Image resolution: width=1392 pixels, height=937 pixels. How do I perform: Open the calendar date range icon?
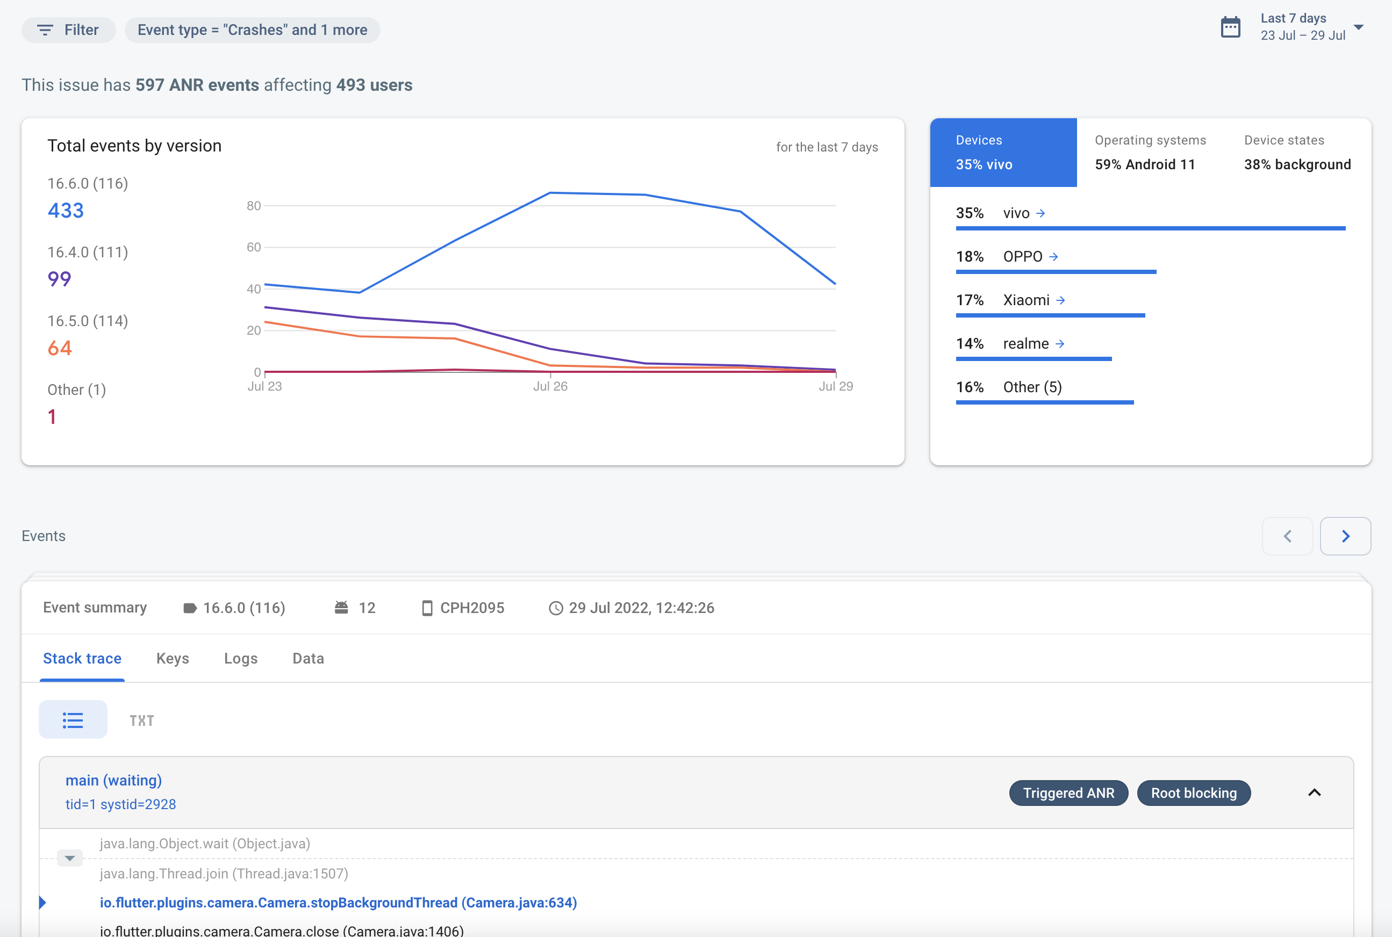pyautogui.click(x=1230, y=27)
